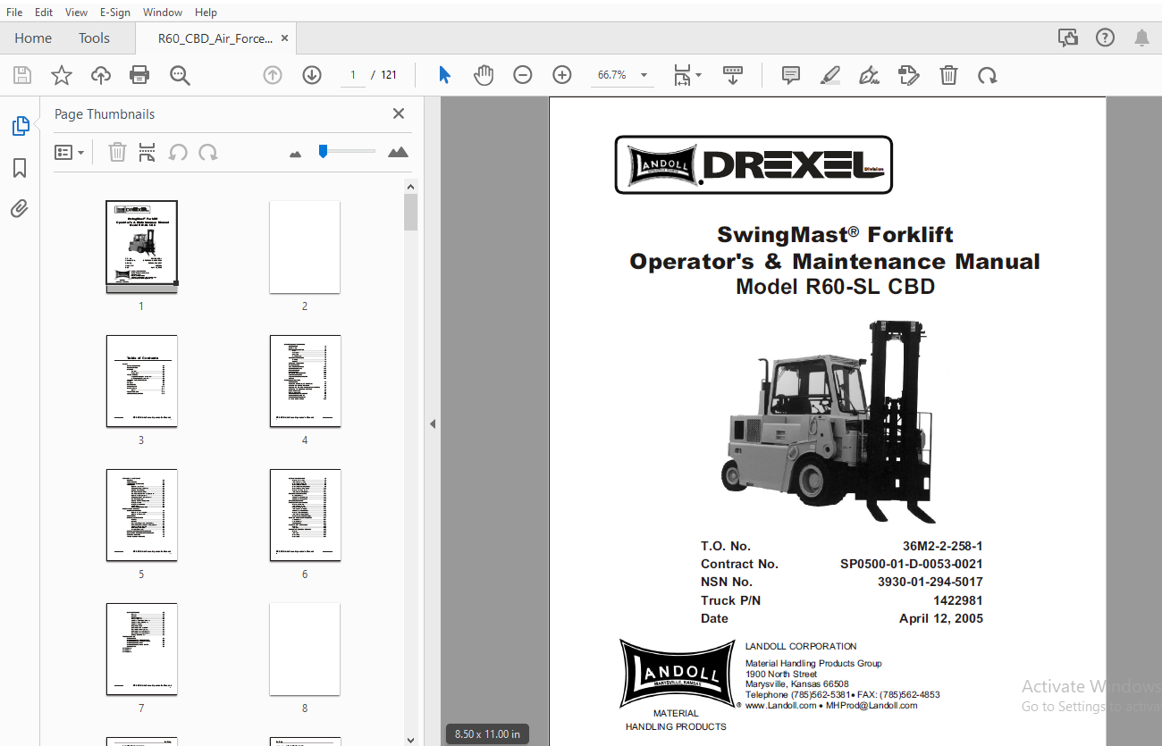Image resolution: width=1162 pixels, height=746 pixels.
Task: Switch to the Home tab
Action: pos(33,38)
